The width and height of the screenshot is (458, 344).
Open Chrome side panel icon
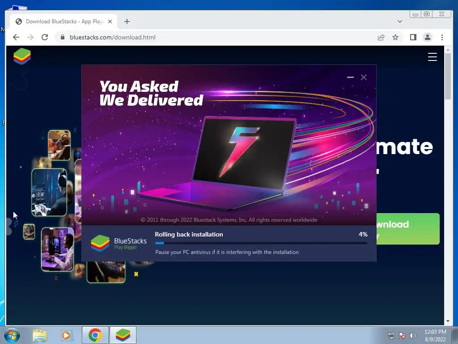[413, 38]
